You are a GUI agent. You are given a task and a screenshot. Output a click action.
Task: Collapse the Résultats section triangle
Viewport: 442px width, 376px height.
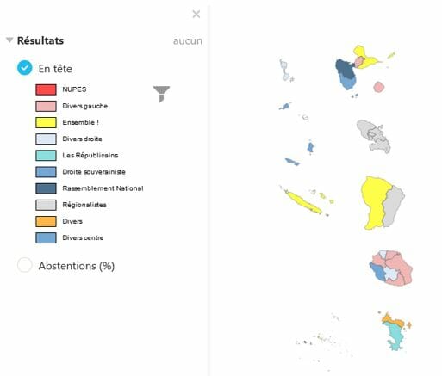click(9, 40)
